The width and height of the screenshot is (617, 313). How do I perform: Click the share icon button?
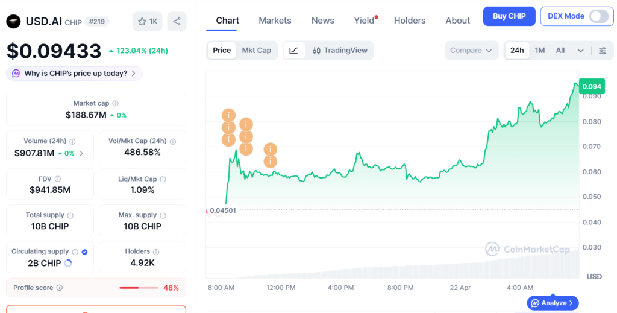tap(177, 21)
